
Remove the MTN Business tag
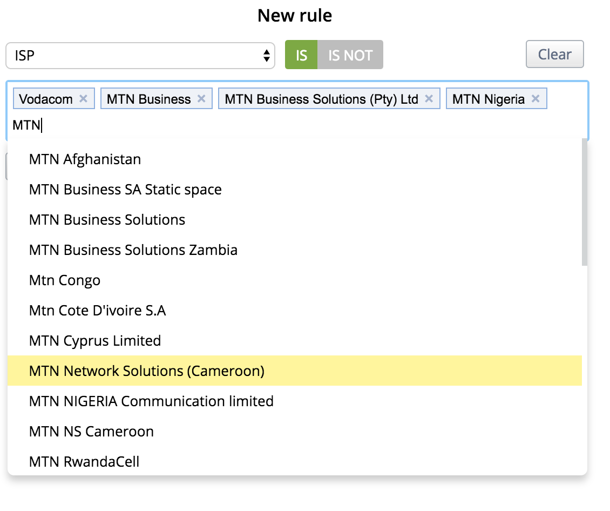(x=201, y=98)
